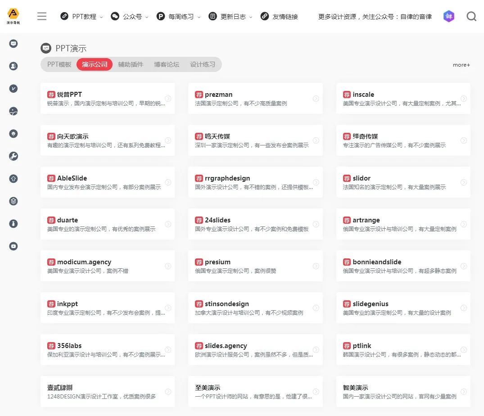Open the 356labs card

tap(108, 350)
